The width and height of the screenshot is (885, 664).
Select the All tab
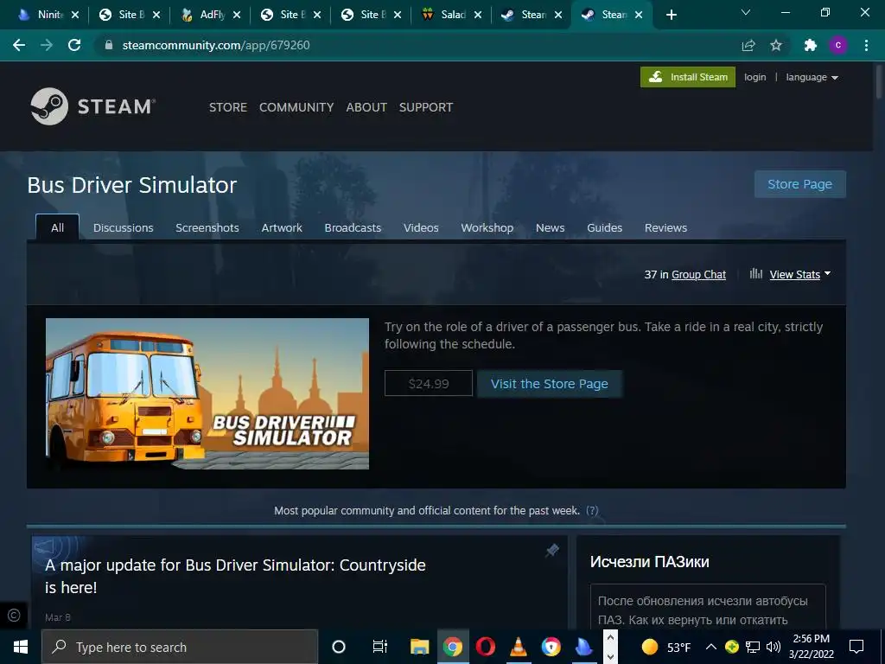point(58,227)
